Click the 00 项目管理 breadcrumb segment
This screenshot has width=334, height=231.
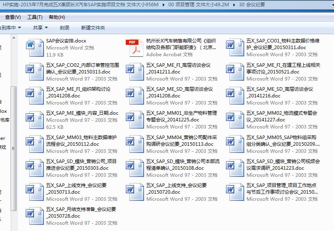click(198, 5)
